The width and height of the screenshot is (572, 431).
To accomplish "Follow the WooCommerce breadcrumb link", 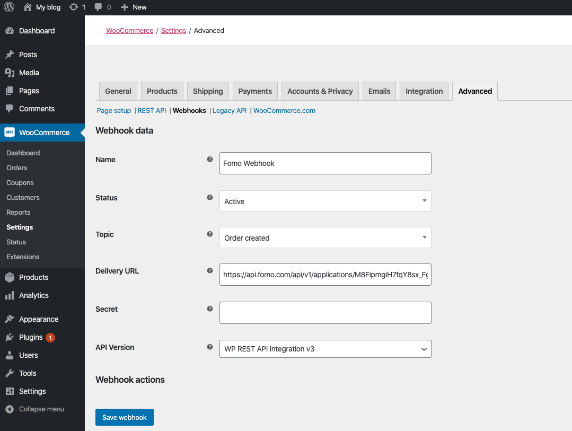I will point(129,31).
